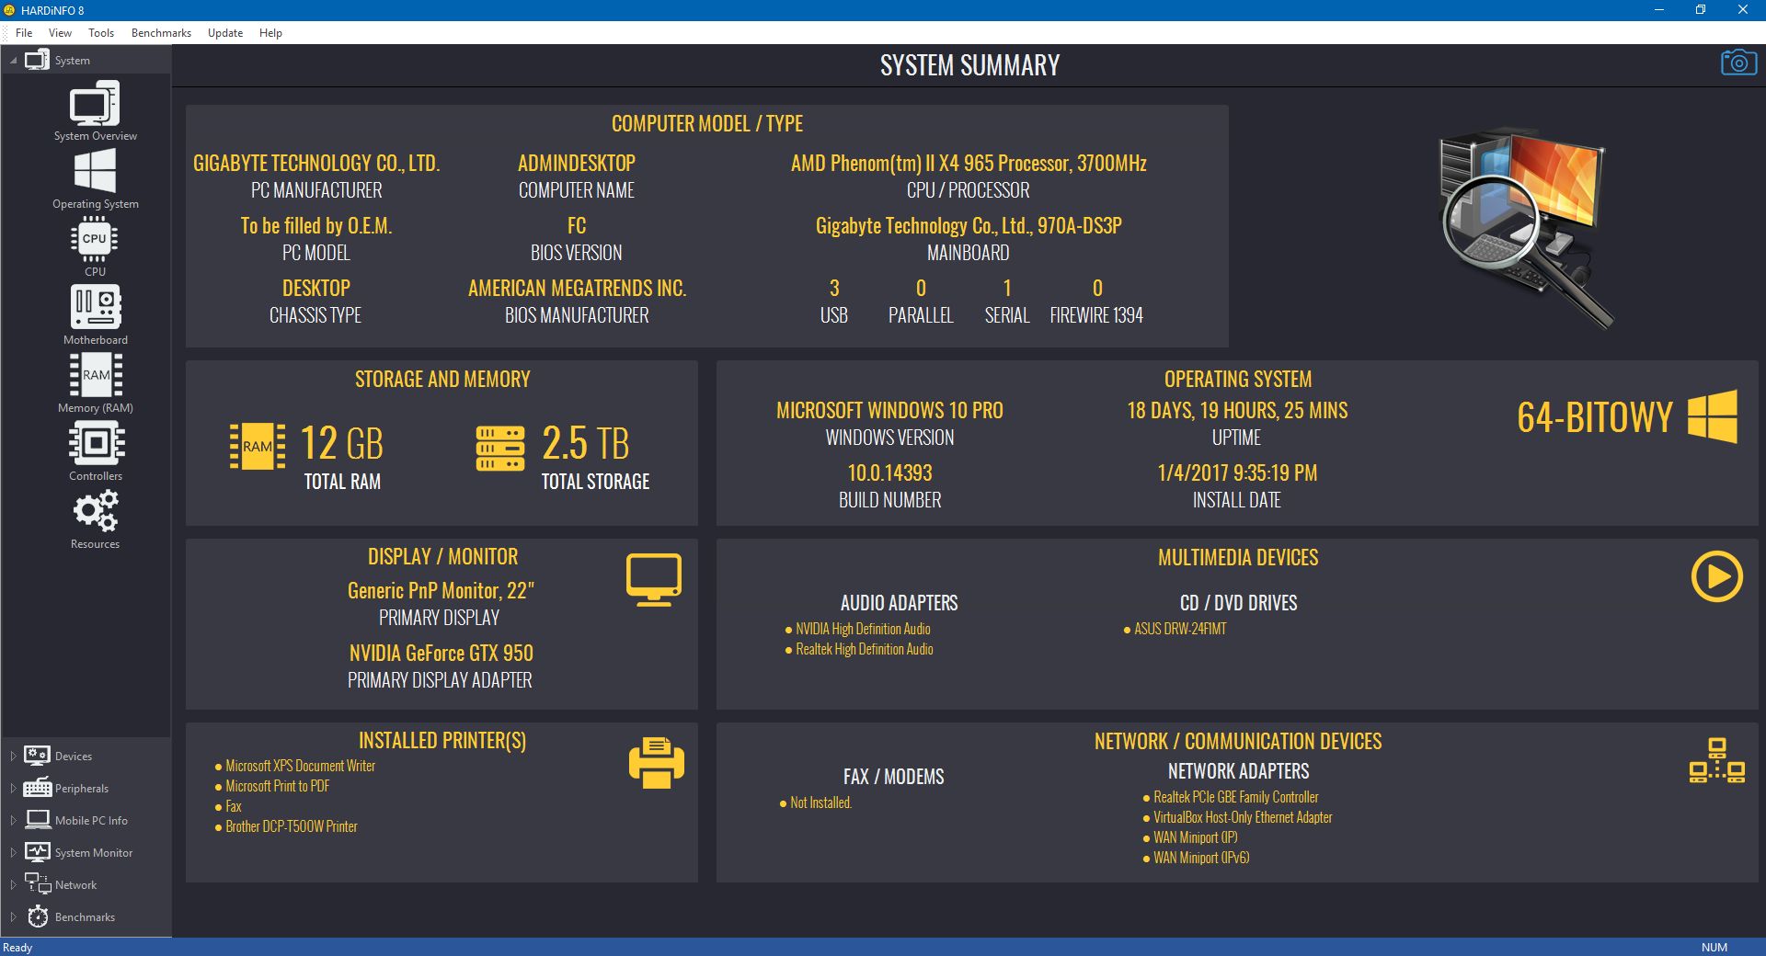The height and width of the screenshot is (956, 1766).
Task: Collapse the System tree section
Action: (x=13, y=61)
